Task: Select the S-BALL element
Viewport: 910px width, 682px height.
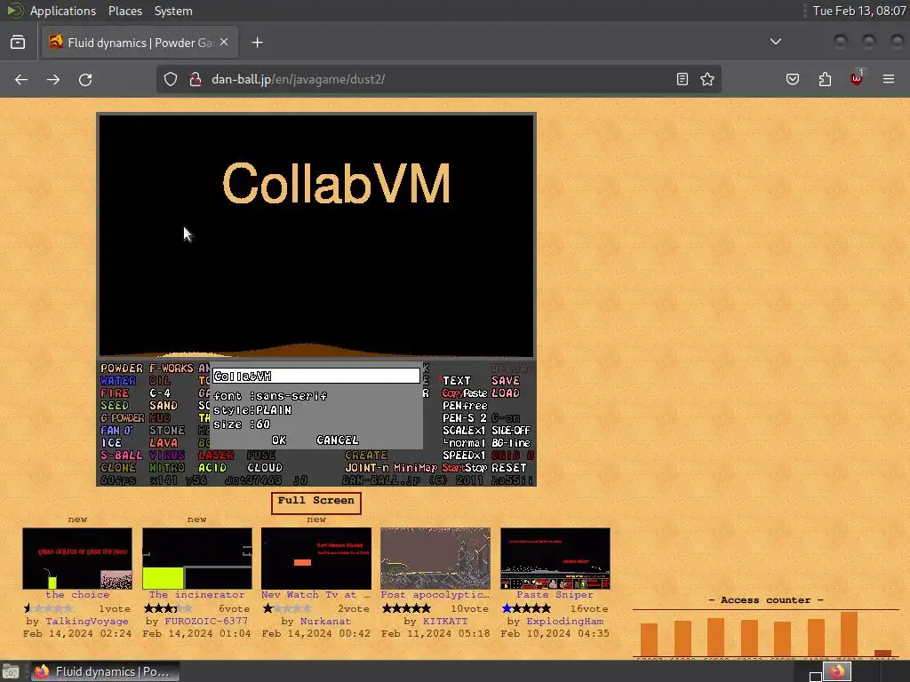Action: click(x=121, y=456)
